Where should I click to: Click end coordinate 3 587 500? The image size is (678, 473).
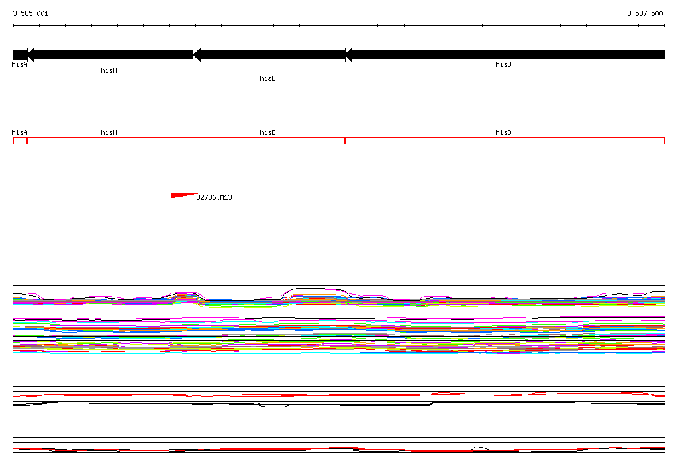(645, 13)
